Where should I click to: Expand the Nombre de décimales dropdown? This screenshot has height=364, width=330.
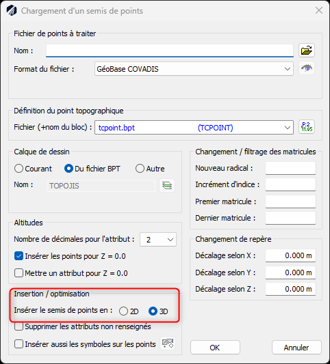coord(158,239)
